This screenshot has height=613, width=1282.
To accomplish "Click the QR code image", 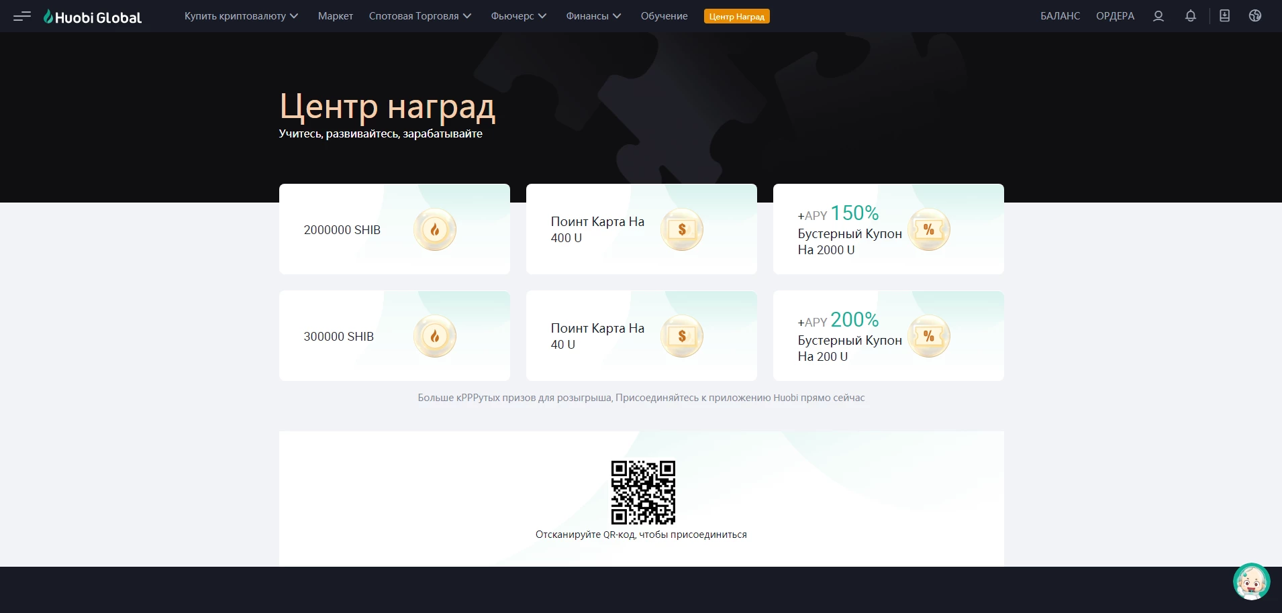I will tap(643, 492).
